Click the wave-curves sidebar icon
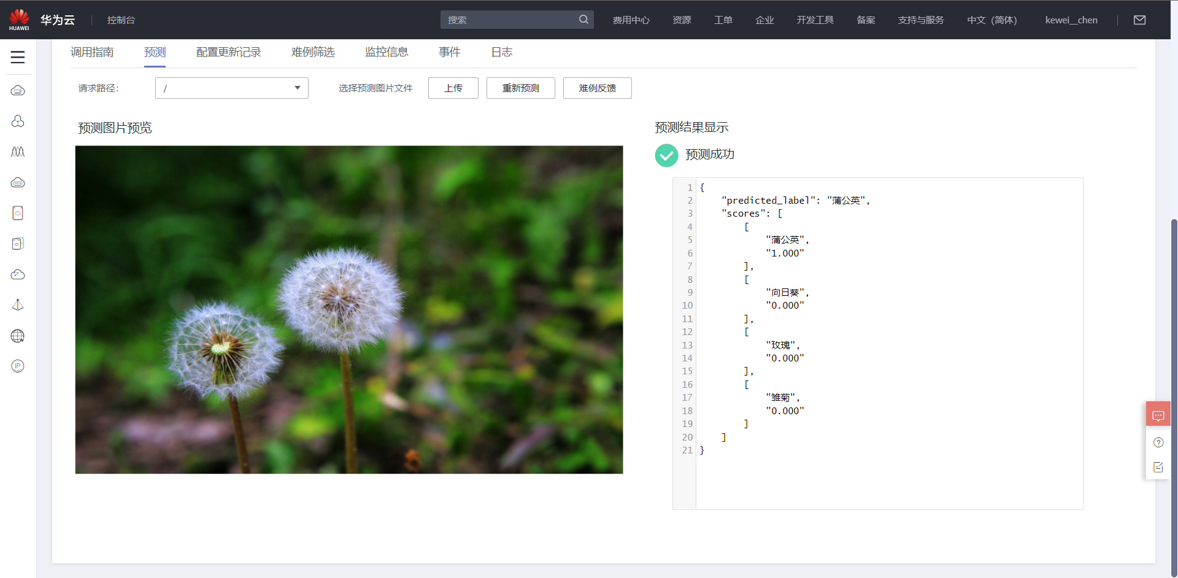Viewport: 1178px width, 578px height. (18, 152)
